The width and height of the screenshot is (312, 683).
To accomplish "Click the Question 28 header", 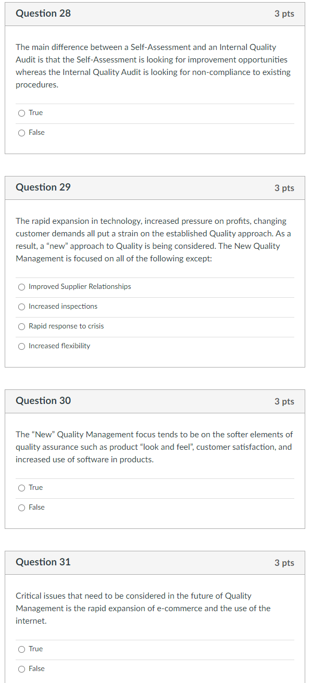I will [x=43, y=14].
